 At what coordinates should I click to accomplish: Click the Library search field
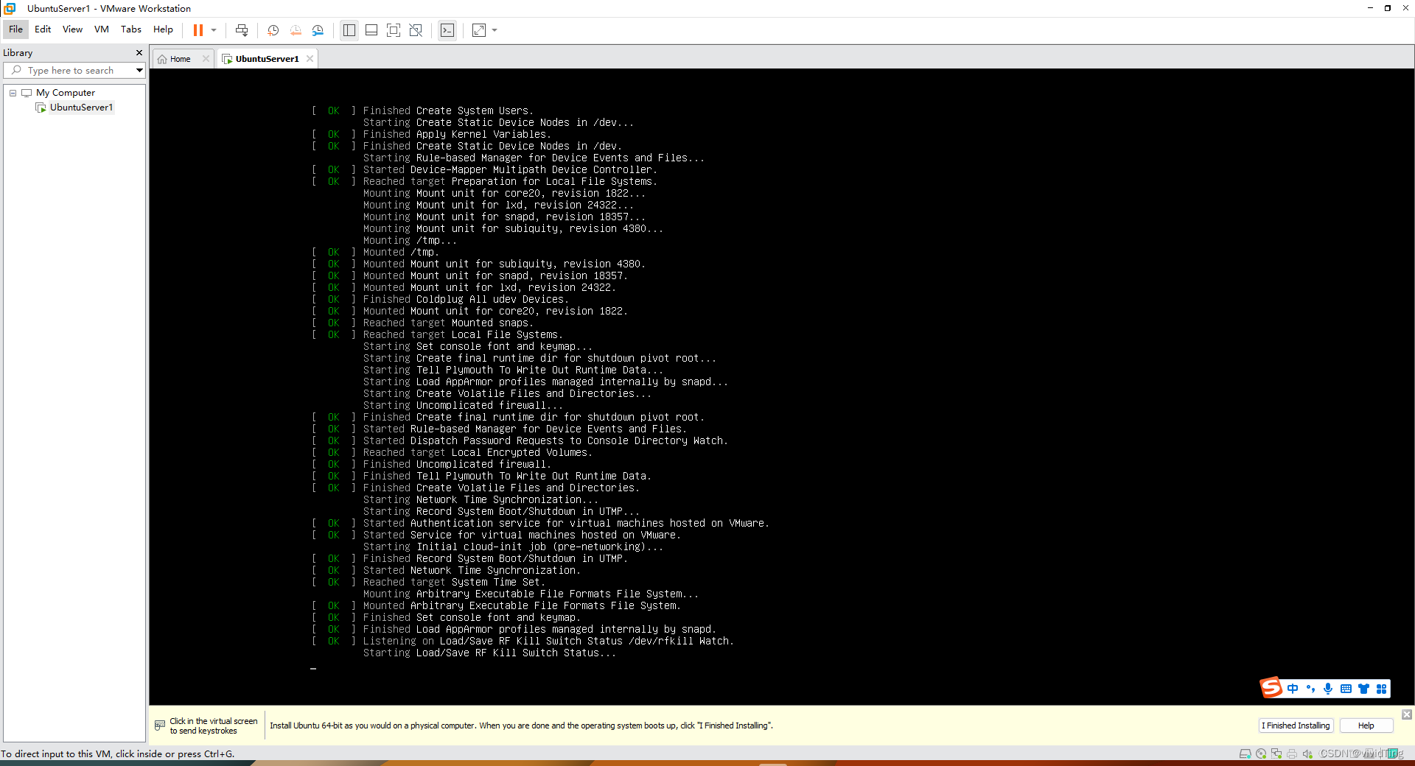(x=70, y=70)
